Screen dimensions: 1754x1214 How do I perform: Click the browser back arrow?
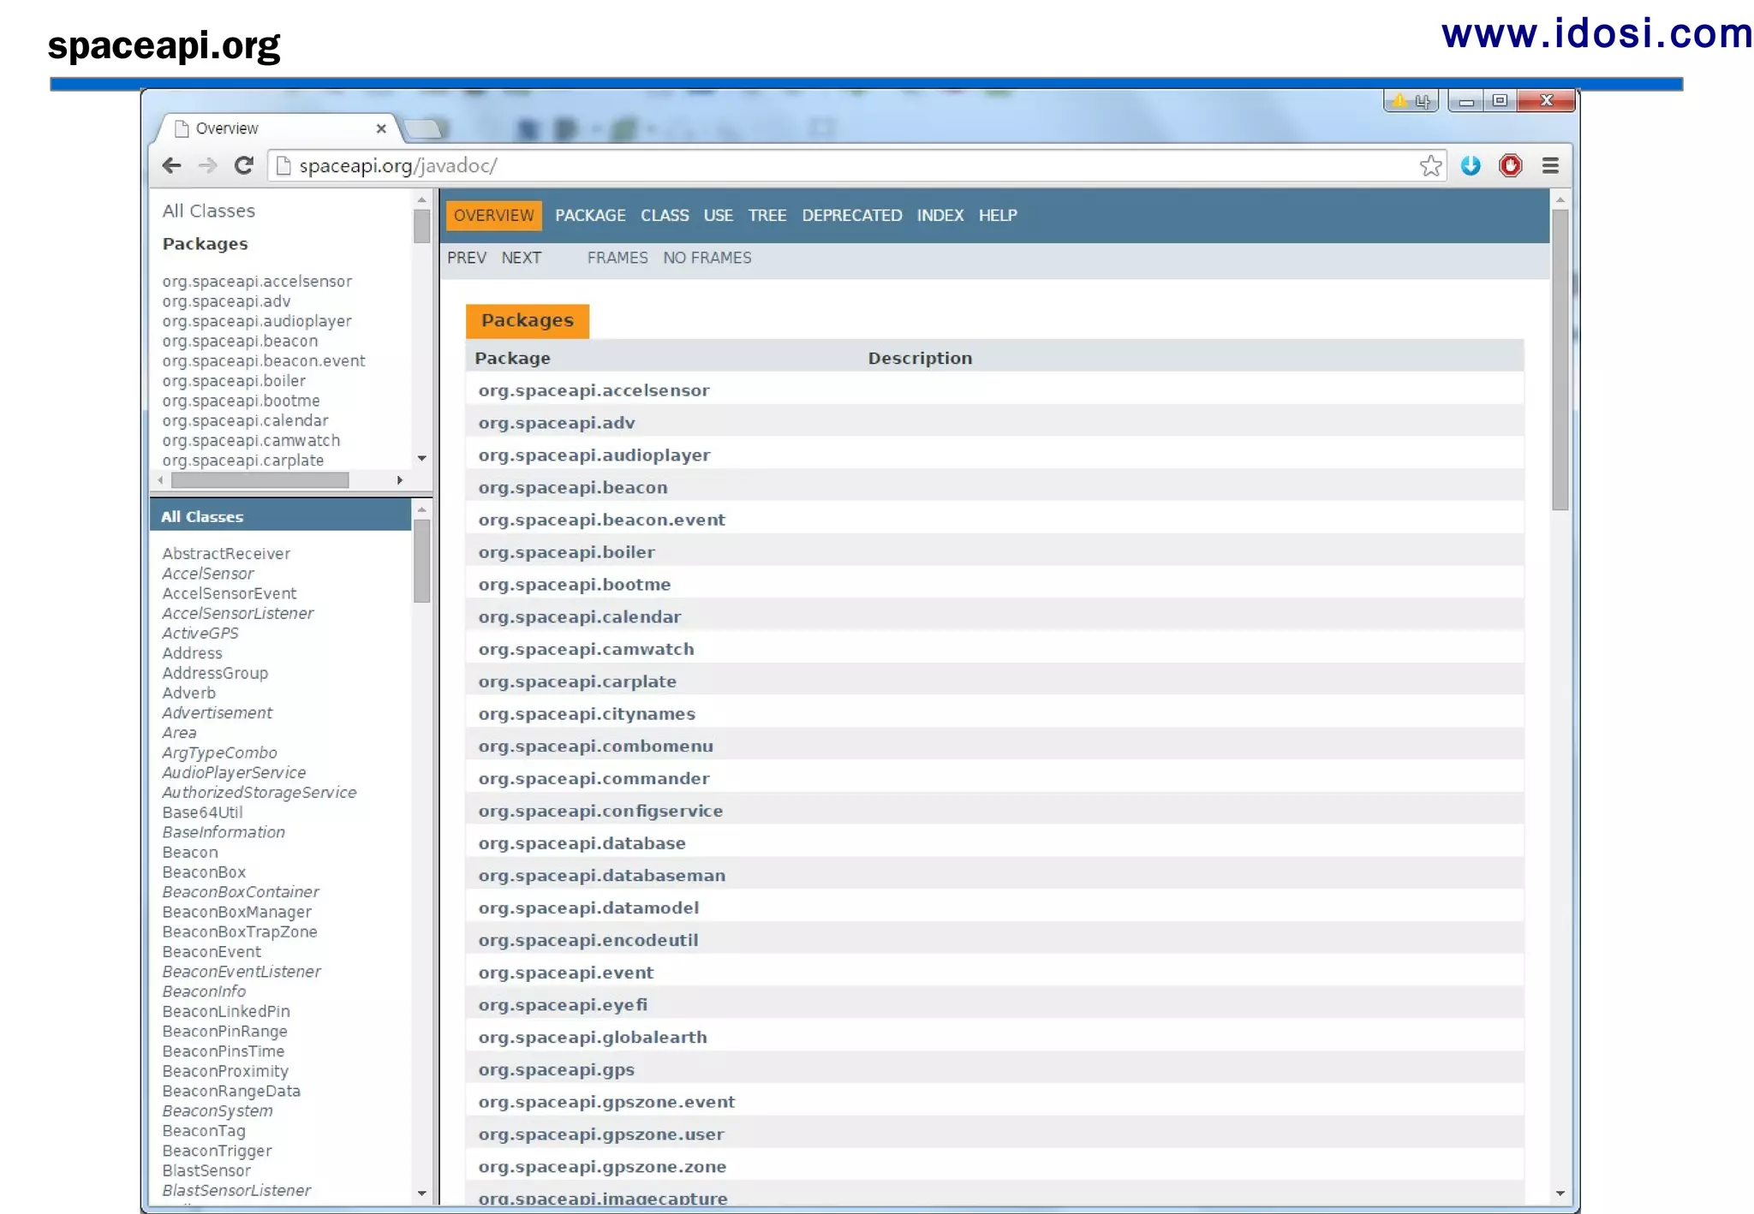tap(171, 165)
